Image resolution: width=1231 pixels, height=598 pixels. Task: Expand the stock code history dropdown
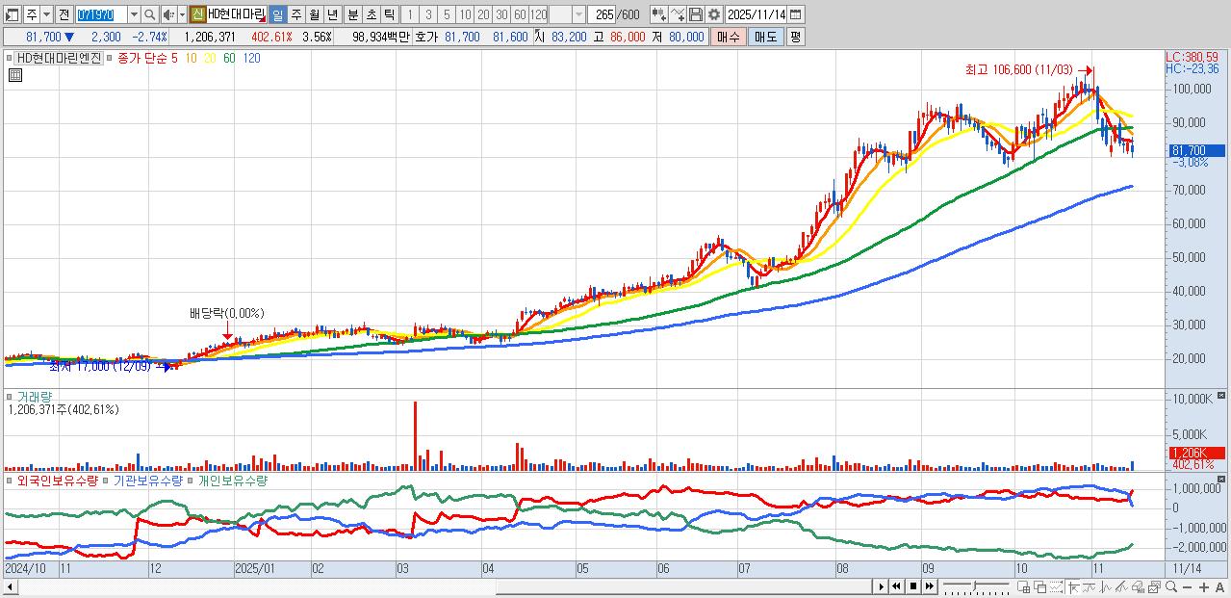tap(134, 14)
